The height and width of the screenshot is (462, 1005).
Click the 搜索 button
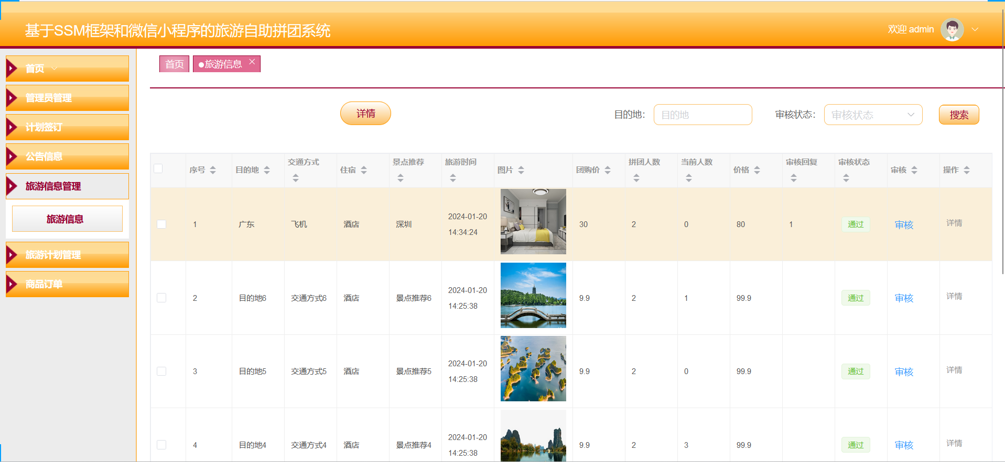[x=959, y=115]
